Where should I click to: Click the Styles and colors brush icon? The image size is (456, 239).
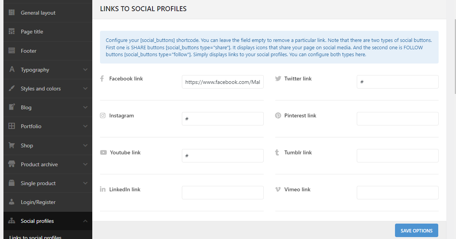pos(12,89)
